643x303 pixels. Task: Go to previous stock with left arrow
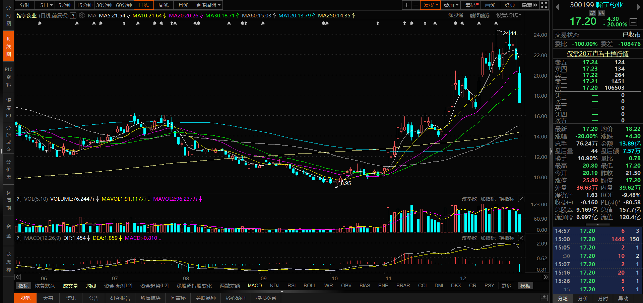click(558, 7)
